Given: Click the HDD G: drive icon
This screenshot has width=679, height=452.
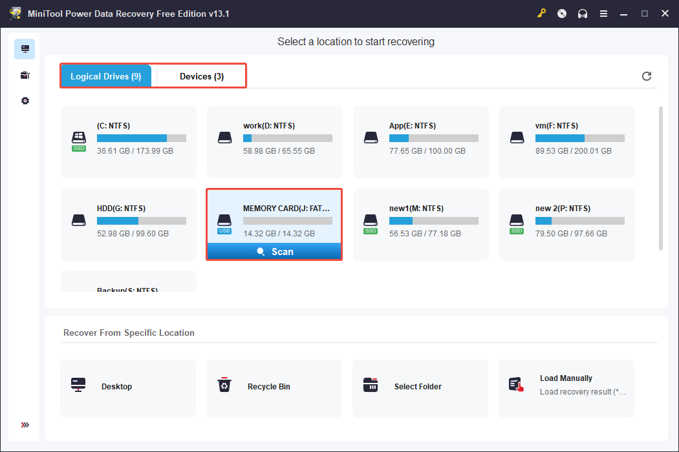Looking at the screenshot, I should tap(79, 220).
